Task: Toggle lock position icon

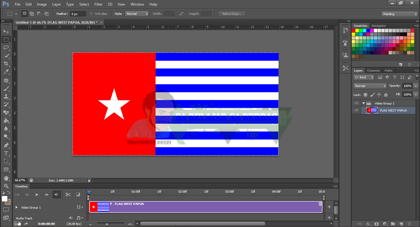Action: tap(379, 95)
